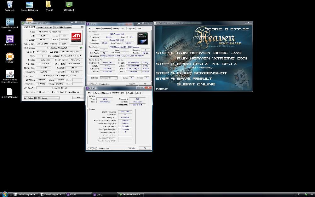Click the lower CPU-Z window title icon

pyautogui.click(x=87, y=88)
